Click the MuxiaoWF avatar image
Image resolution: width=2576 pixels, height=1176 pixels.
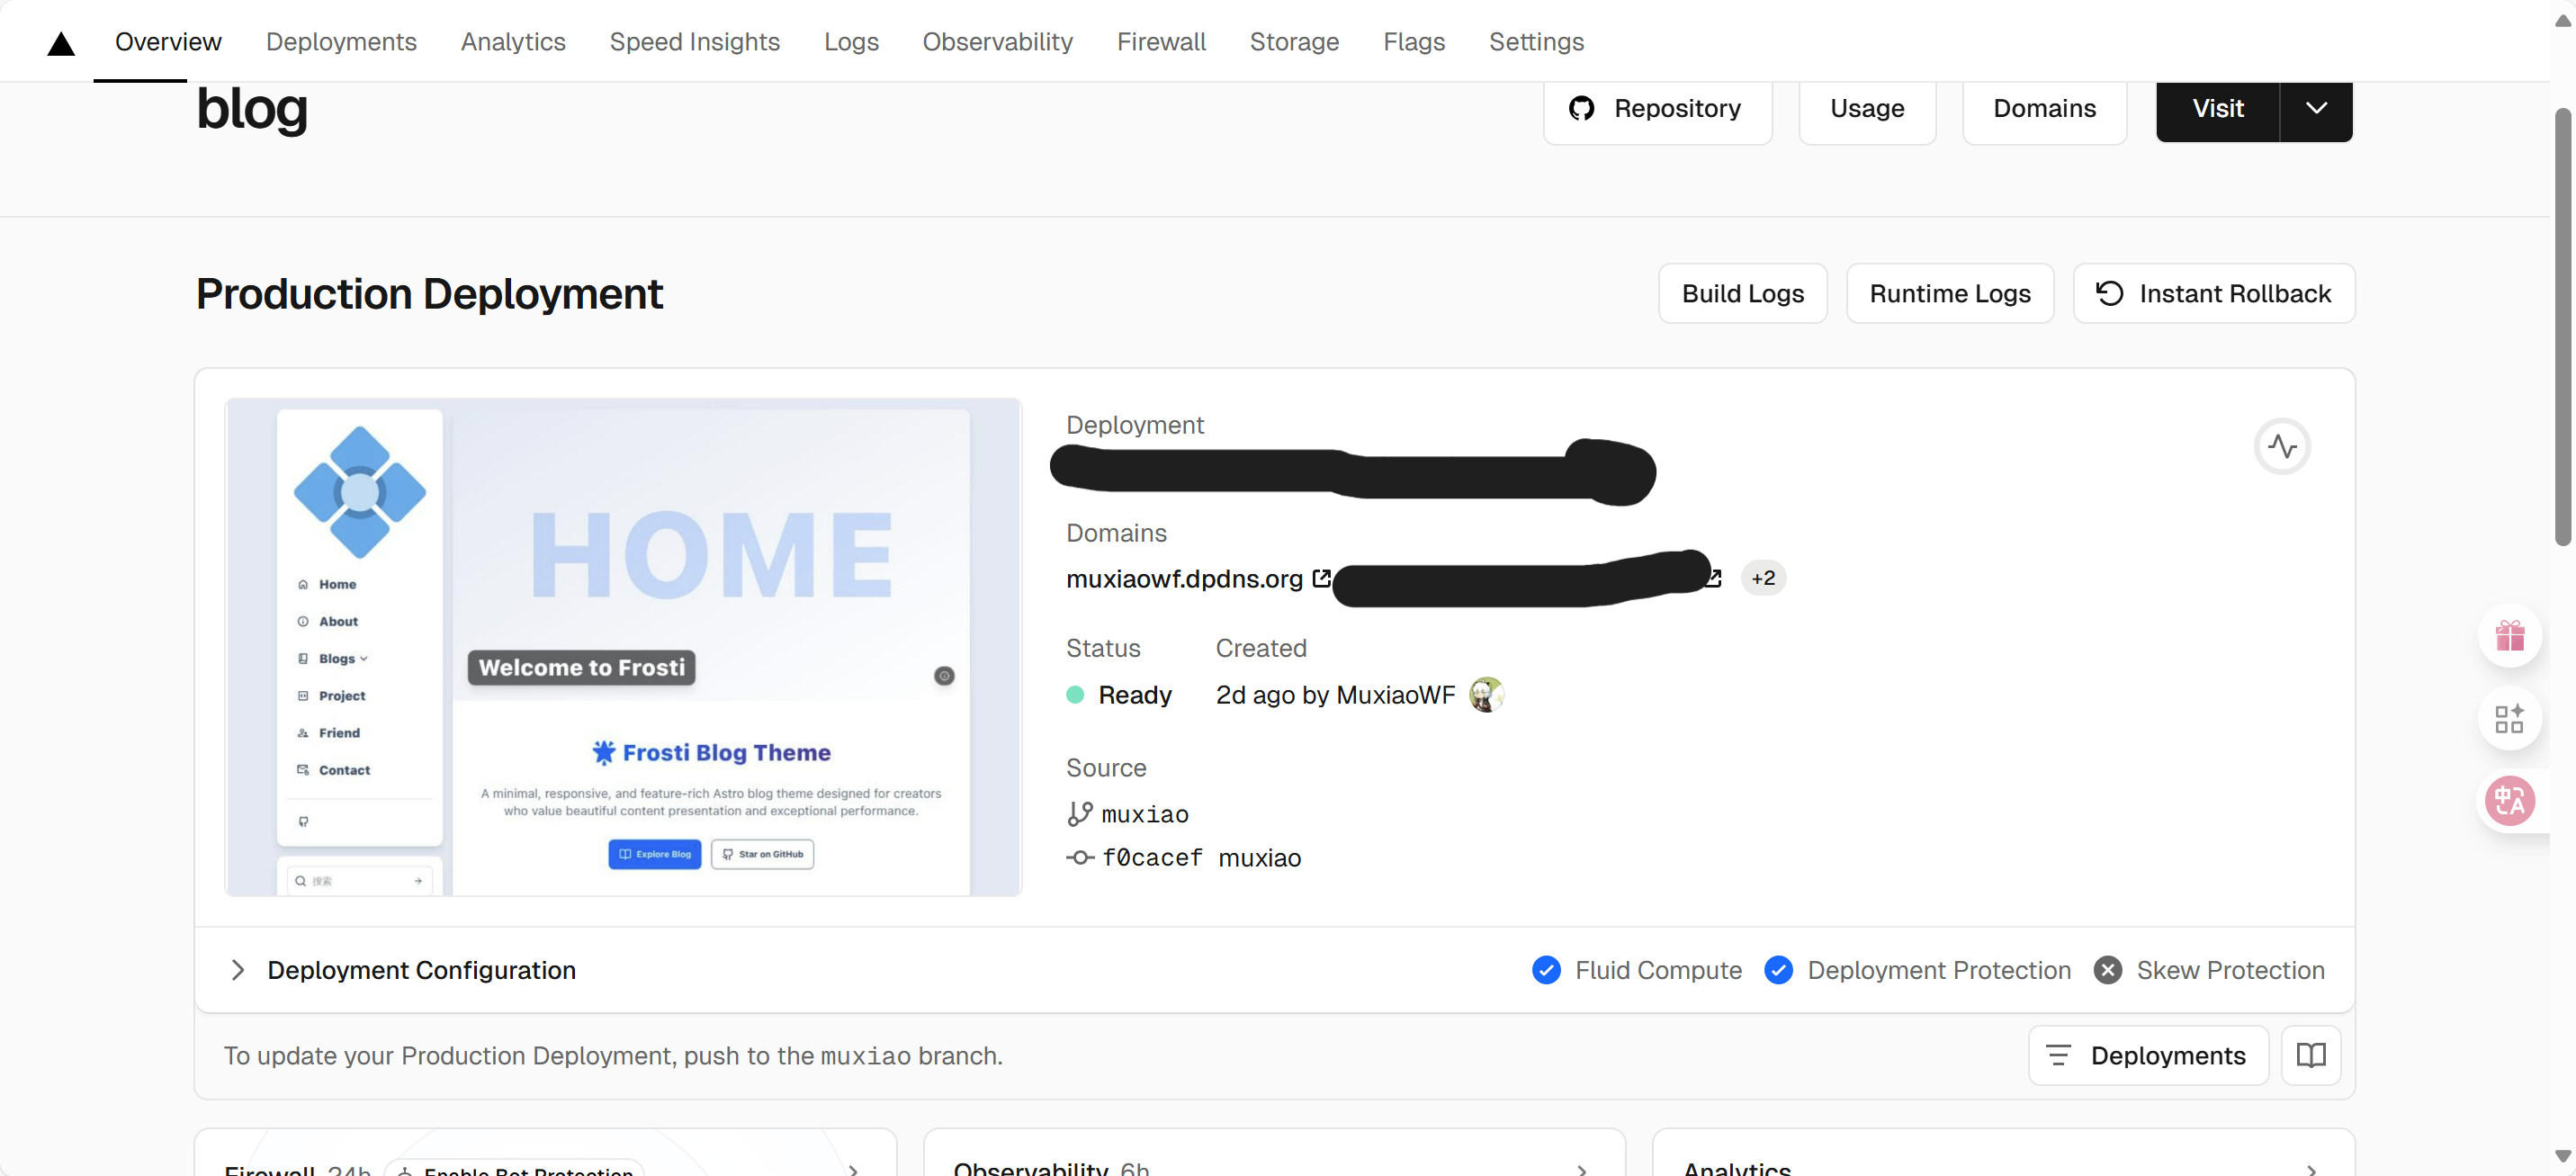coord(1486,694)
